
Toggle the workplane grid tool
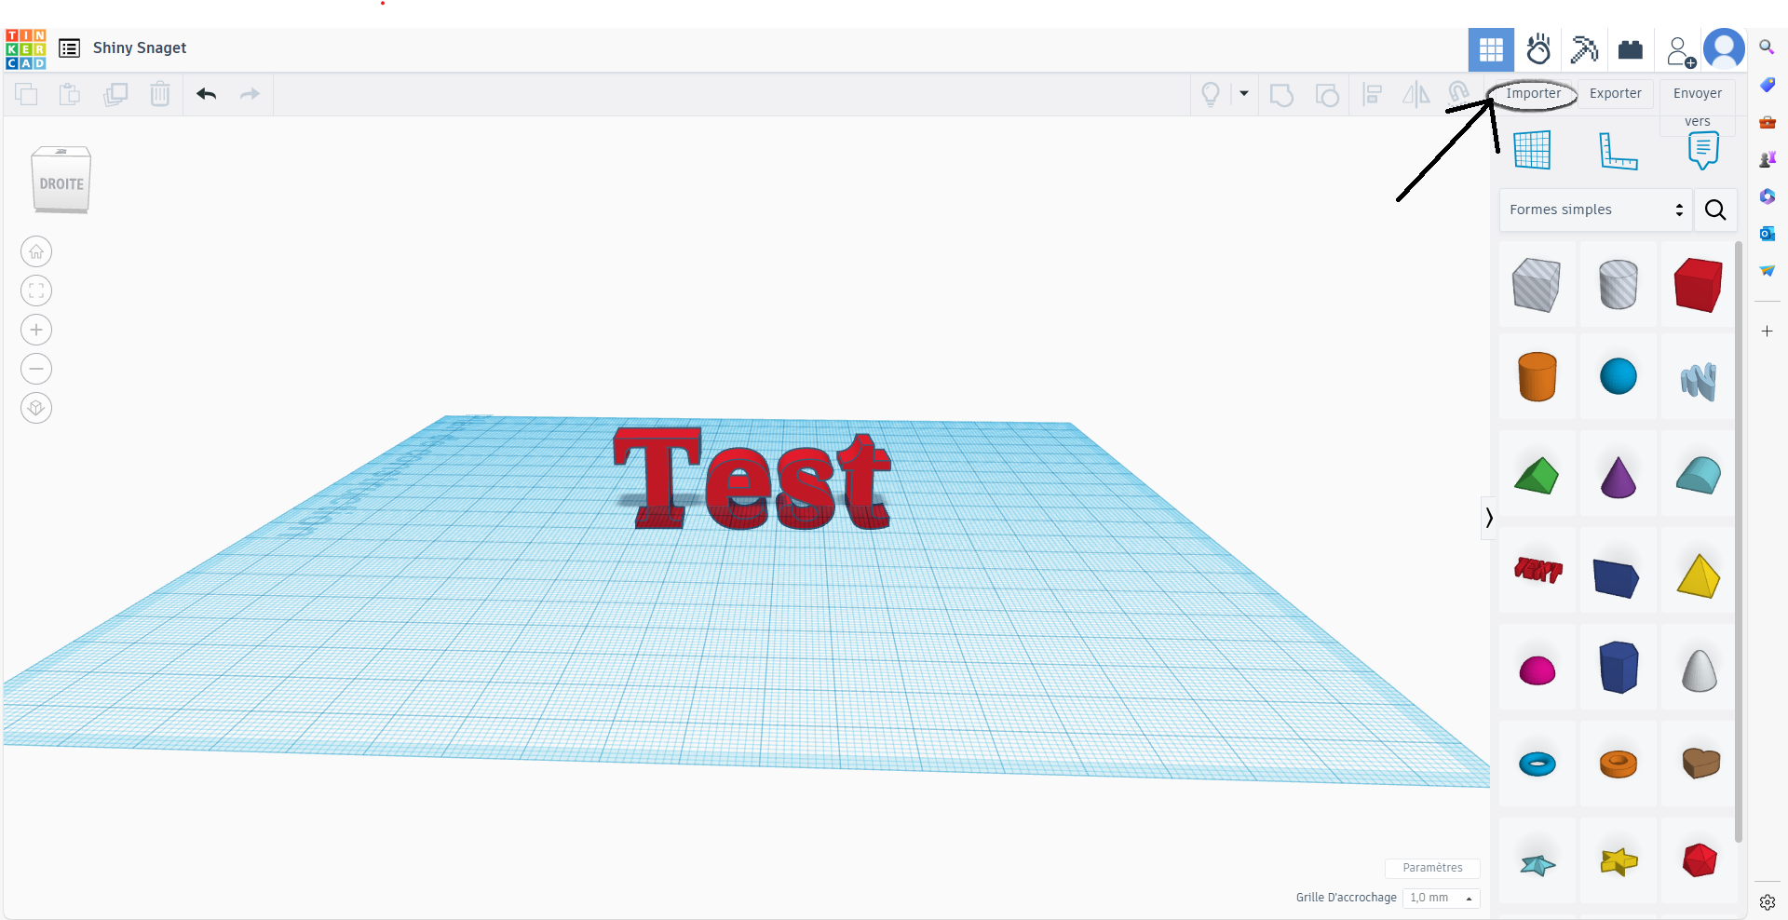[x=1532, y=151]
